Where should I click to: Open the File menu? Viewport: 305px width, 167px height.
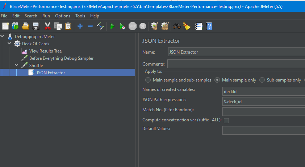pyautogui.click(x=4, y=16)
